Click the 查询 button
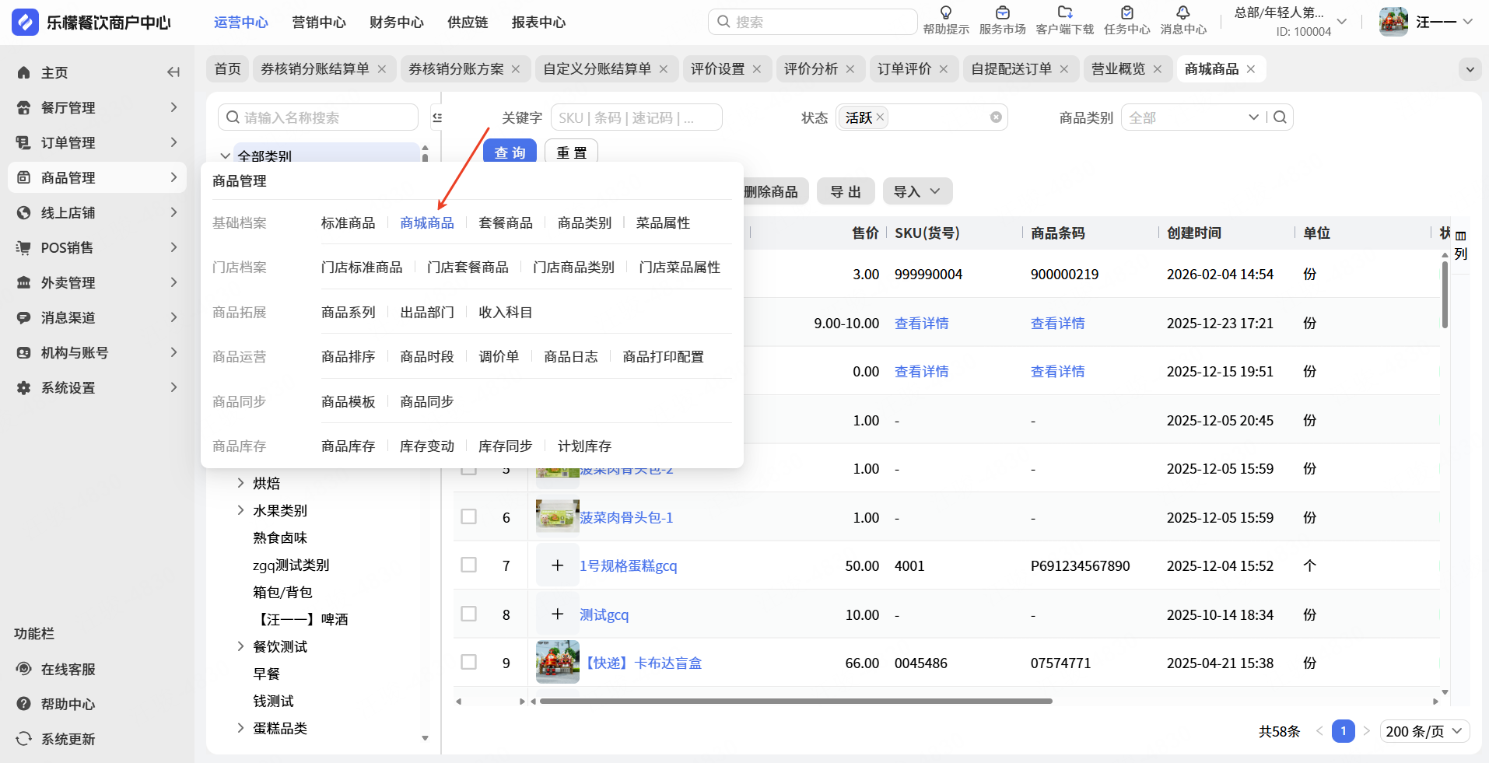 pos(510,152)
